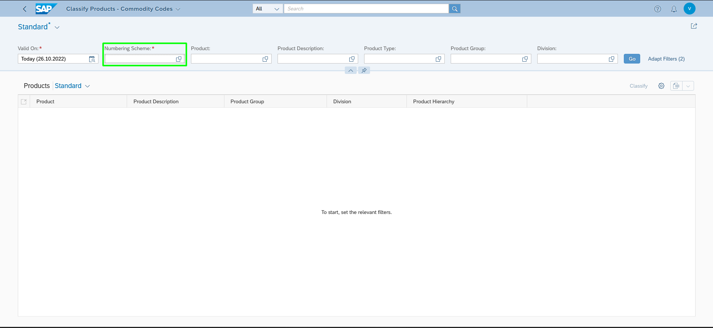Image resolution: width=713 pixels, height=328 pixels.
Task: Click the Go button
Action: [632, 59]
